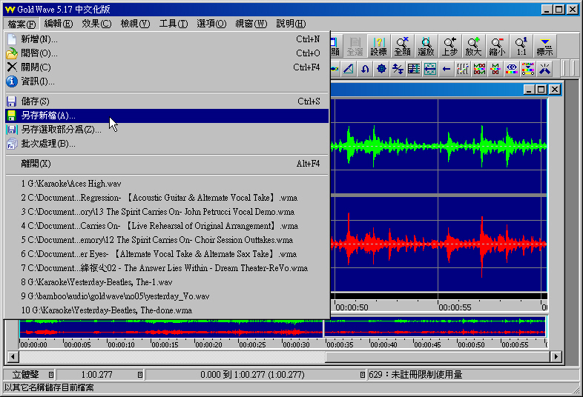This screenshot has height=397, width=583.
Task: Zoom in using the 放大 button
Action: pos(473,46)
